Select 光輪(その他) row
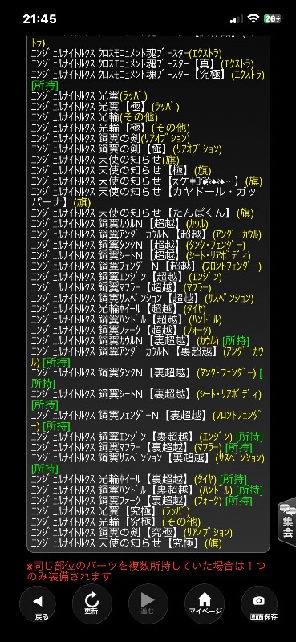296x642 pixels. point(95,117)
